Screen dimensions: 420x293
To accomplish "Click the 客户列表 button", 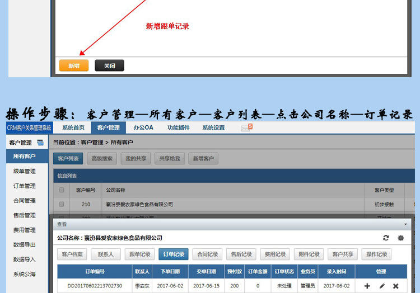I will 68,159.
